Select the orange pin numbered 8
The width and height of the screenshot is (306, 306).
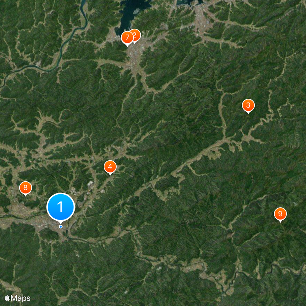point(26,188)
